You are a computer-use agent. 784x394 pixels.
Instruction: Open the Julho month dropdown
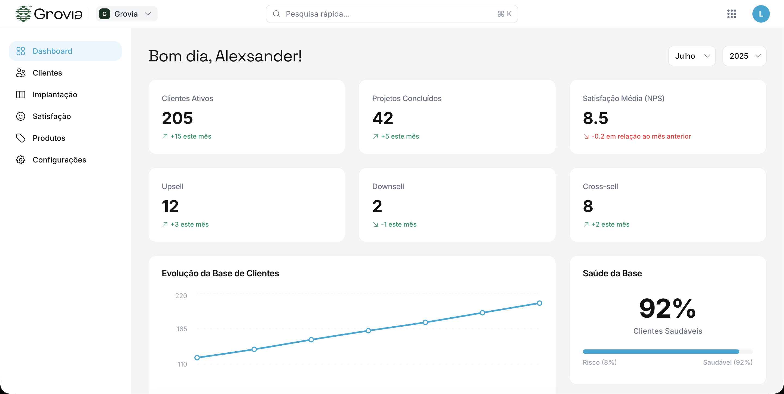click(692, 56)
